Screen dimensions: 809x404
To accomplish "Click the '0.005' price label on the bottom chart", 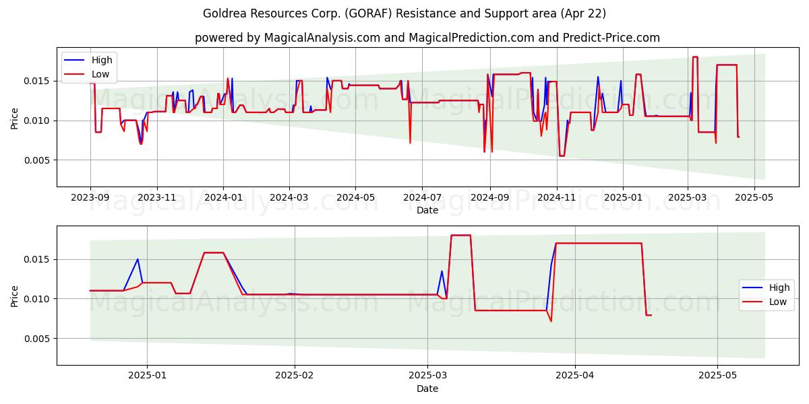I will [x=38, y=339].
